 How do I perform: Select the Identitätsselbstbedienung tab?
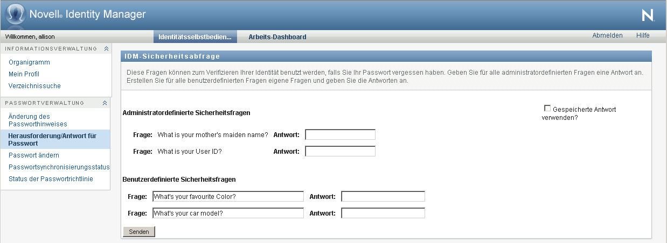(195, 37)
